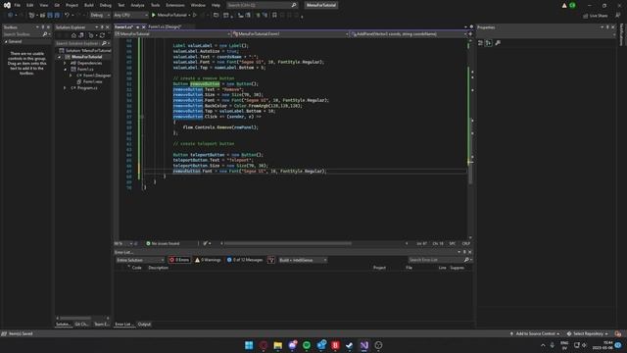Click the Description column header
The image size is (627, 353).
159,268
